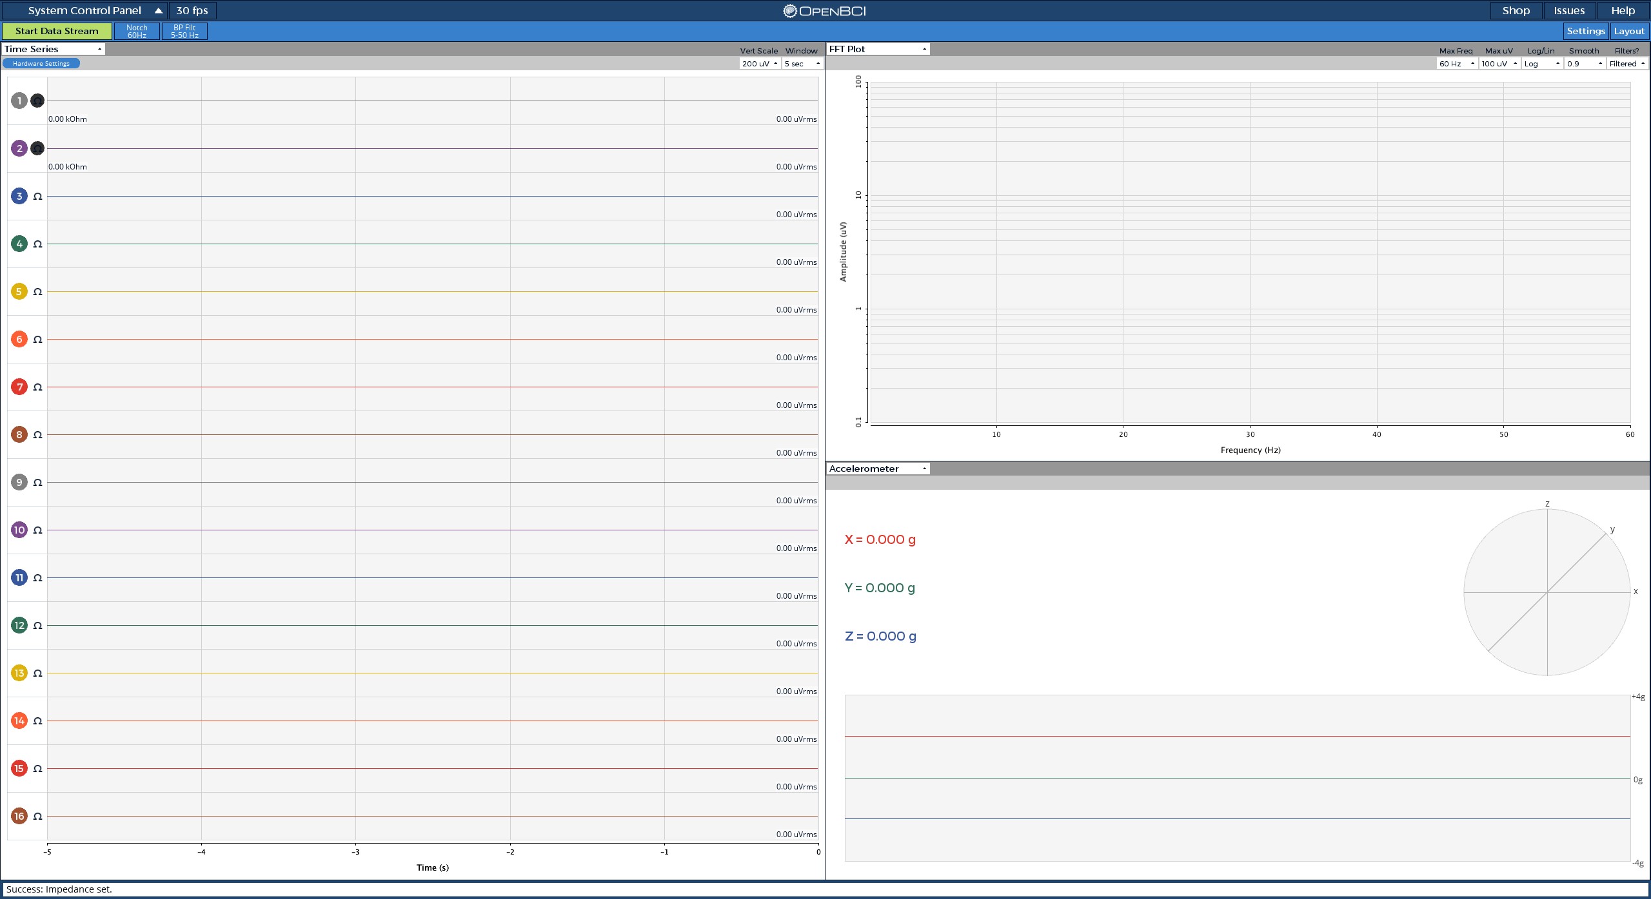Viewport: 1651px width, 899px height.
Task: Click the channel 12 green number icon
Action: point(19,625)
